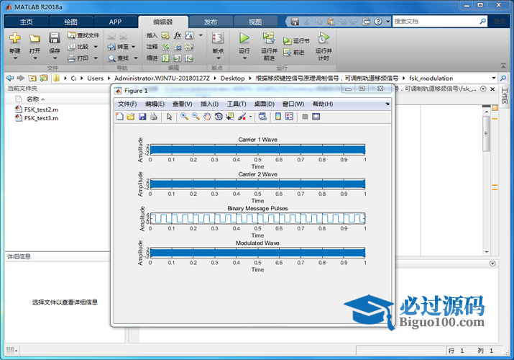Click the 运行并计时 (Run and Time) icon

[x=323, y=38]
